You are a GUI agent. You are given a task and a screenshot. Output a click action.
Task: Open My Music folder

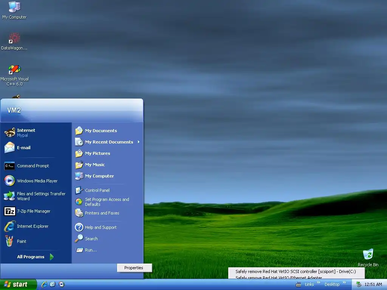tap(108, 165)
